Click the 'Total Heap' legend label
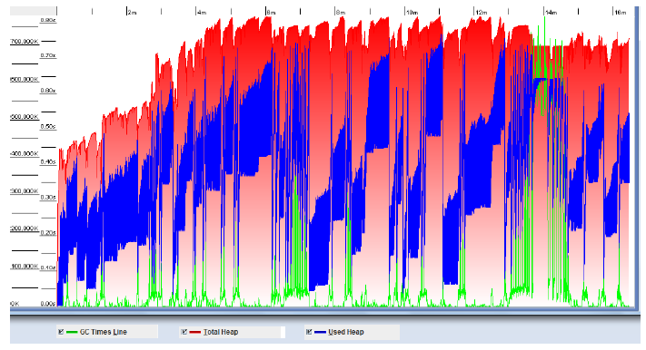646x350 pixels. 221,332
